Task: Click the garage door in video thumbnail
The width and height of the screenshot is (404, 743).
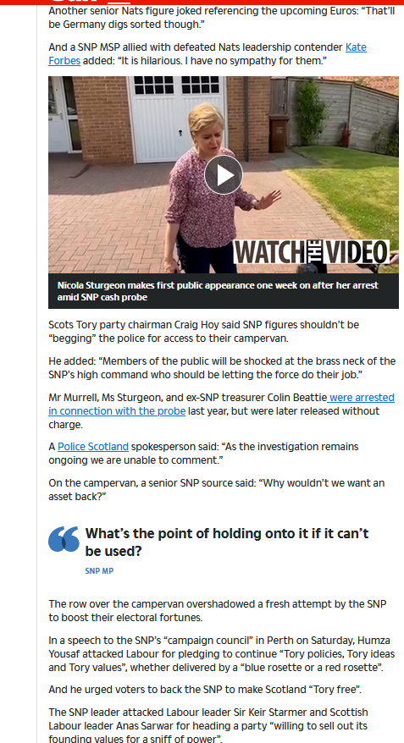Action: click(x=175, y=118)
